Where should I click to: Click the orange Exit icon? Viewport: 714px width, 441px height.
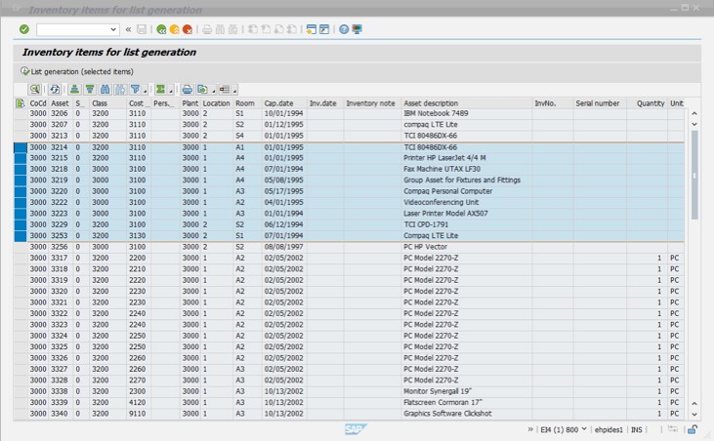click(175, 29)
